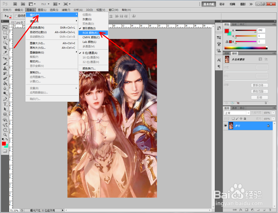Select the Path Selection tool

(5, 109)
